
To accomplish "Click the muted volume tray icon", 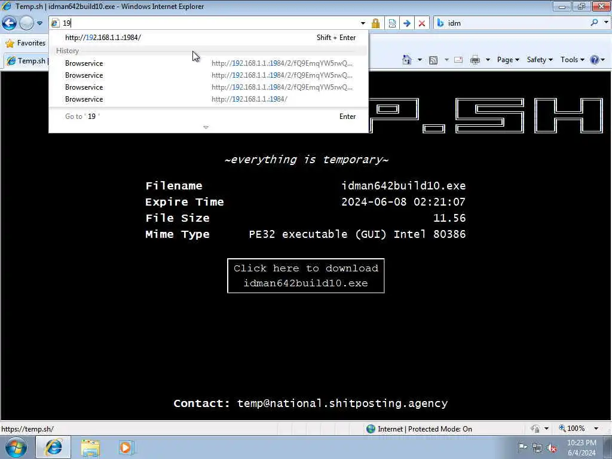I will (x=552, y=448).
